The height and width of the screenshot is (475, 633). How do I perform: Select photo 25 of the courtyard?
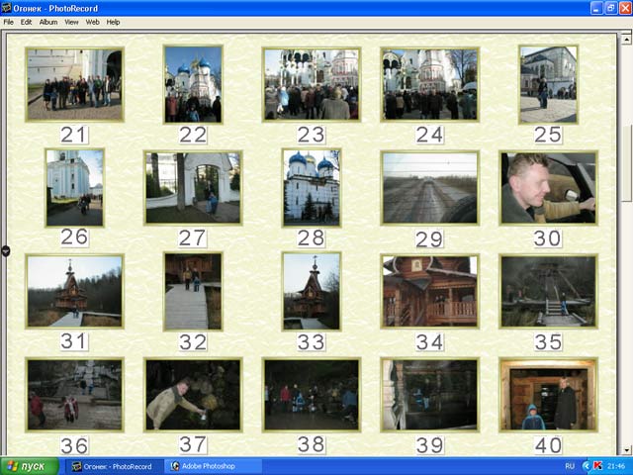point(548,84)
